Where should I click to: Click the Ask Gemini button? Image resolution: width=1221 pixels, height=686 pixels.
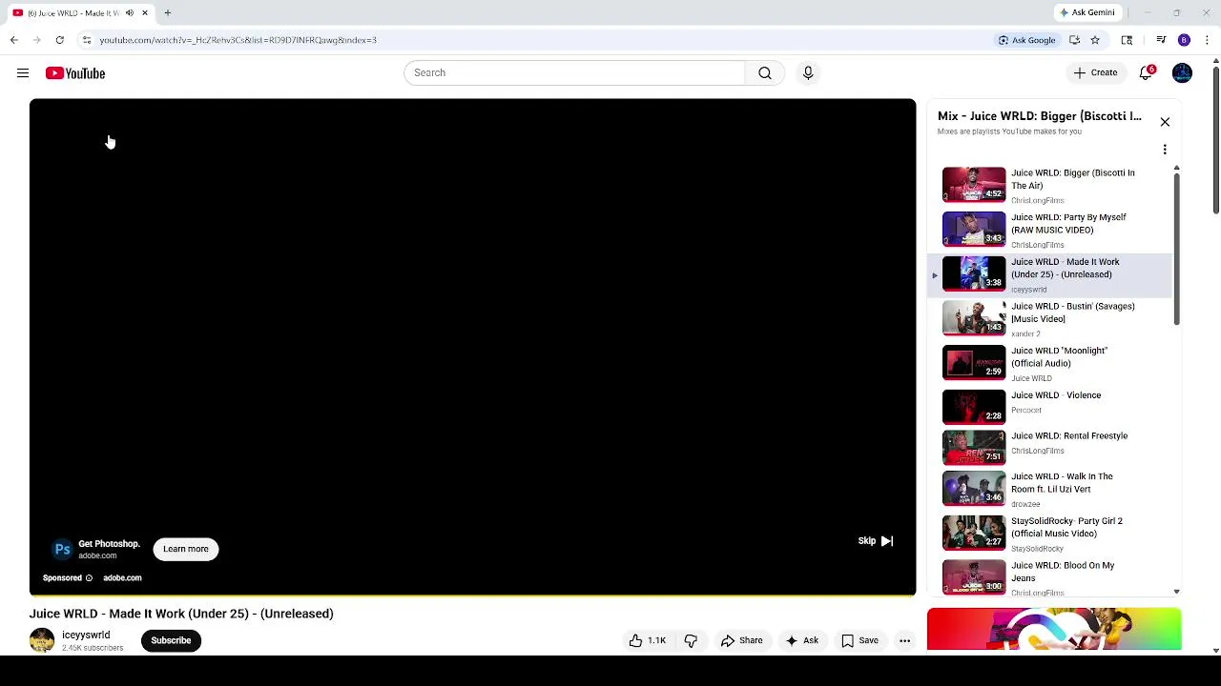click(1086, 12)
